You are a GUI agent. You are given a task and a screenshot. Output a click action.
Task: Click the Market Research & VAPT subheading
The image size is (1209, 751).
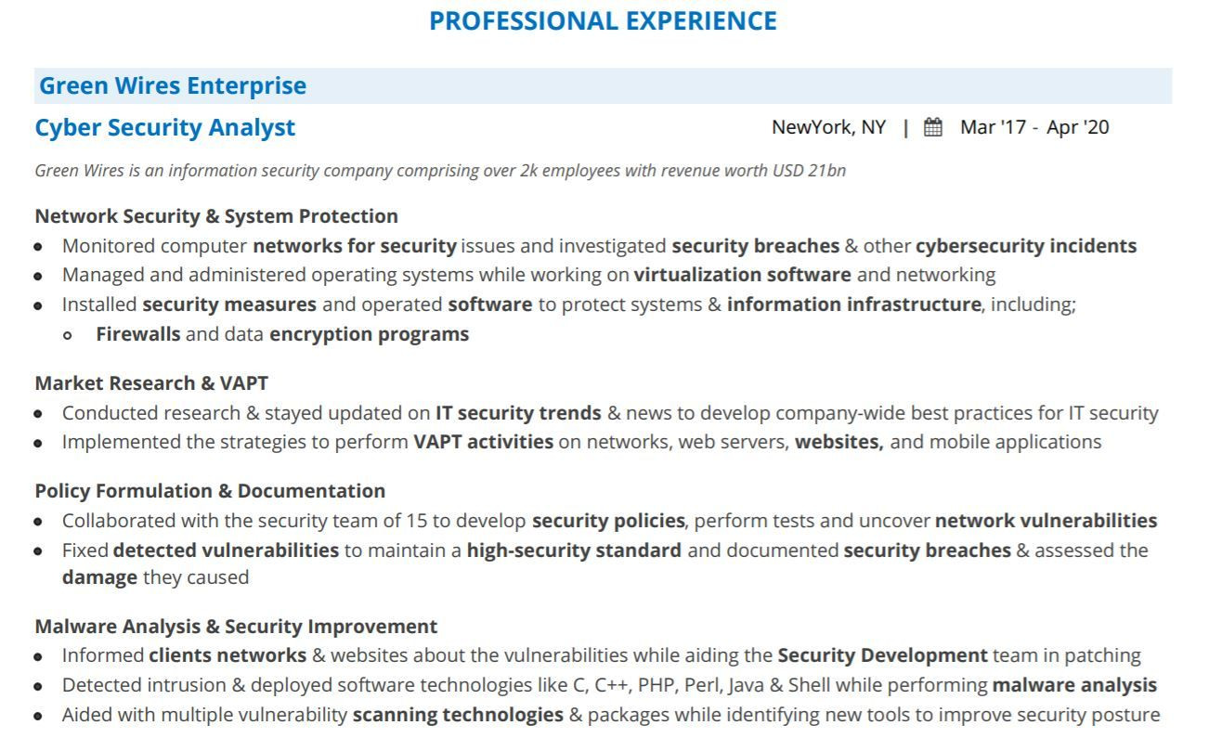(151, 382)
